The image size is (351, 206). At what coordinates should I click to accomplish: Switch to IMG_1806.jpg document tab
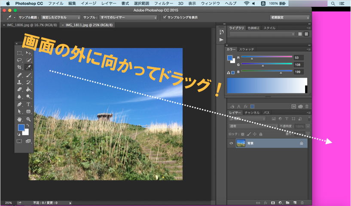(32, 25)
